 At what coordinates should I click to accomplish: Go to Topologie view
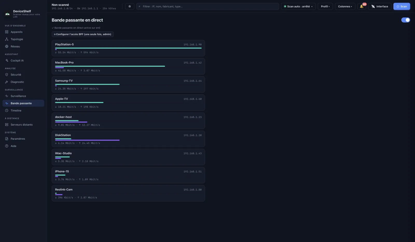[23, 39]
